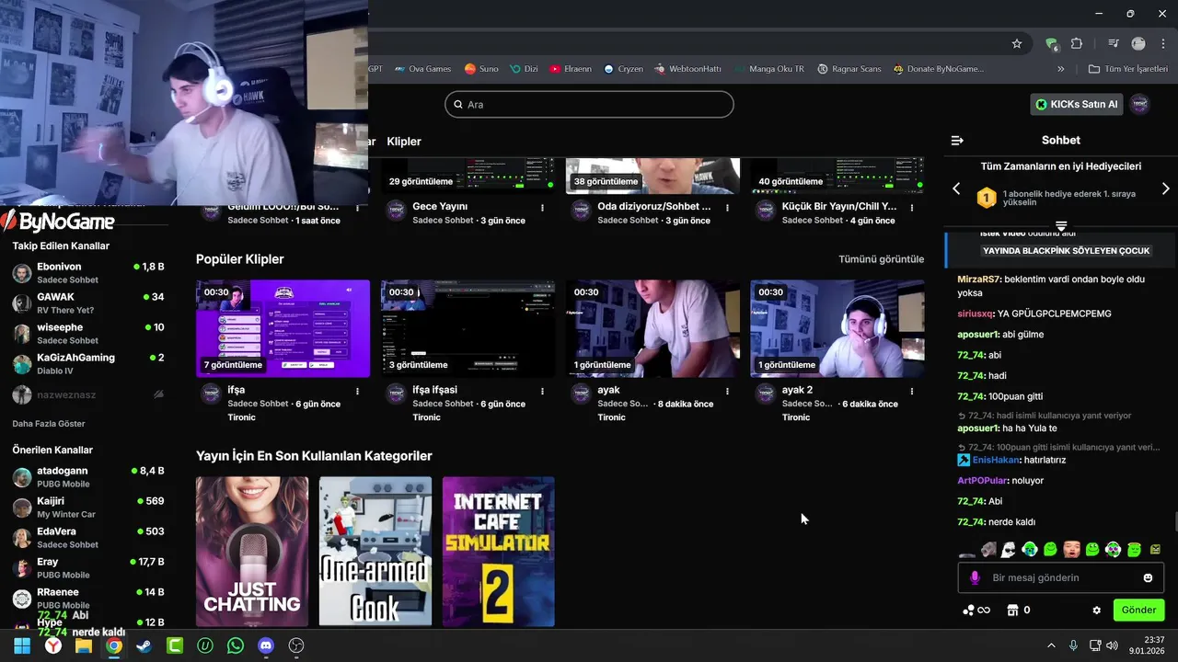
Task: Open the Suno bookmark
Action: click(481, 69)
